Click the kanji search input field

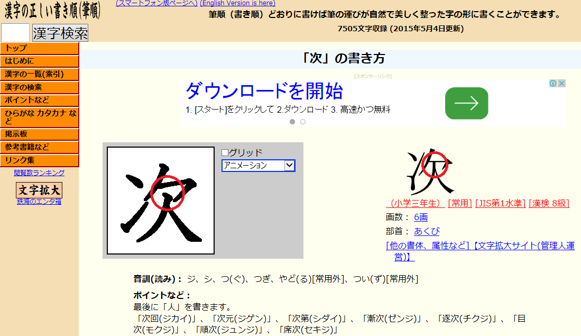click(16, 33)
